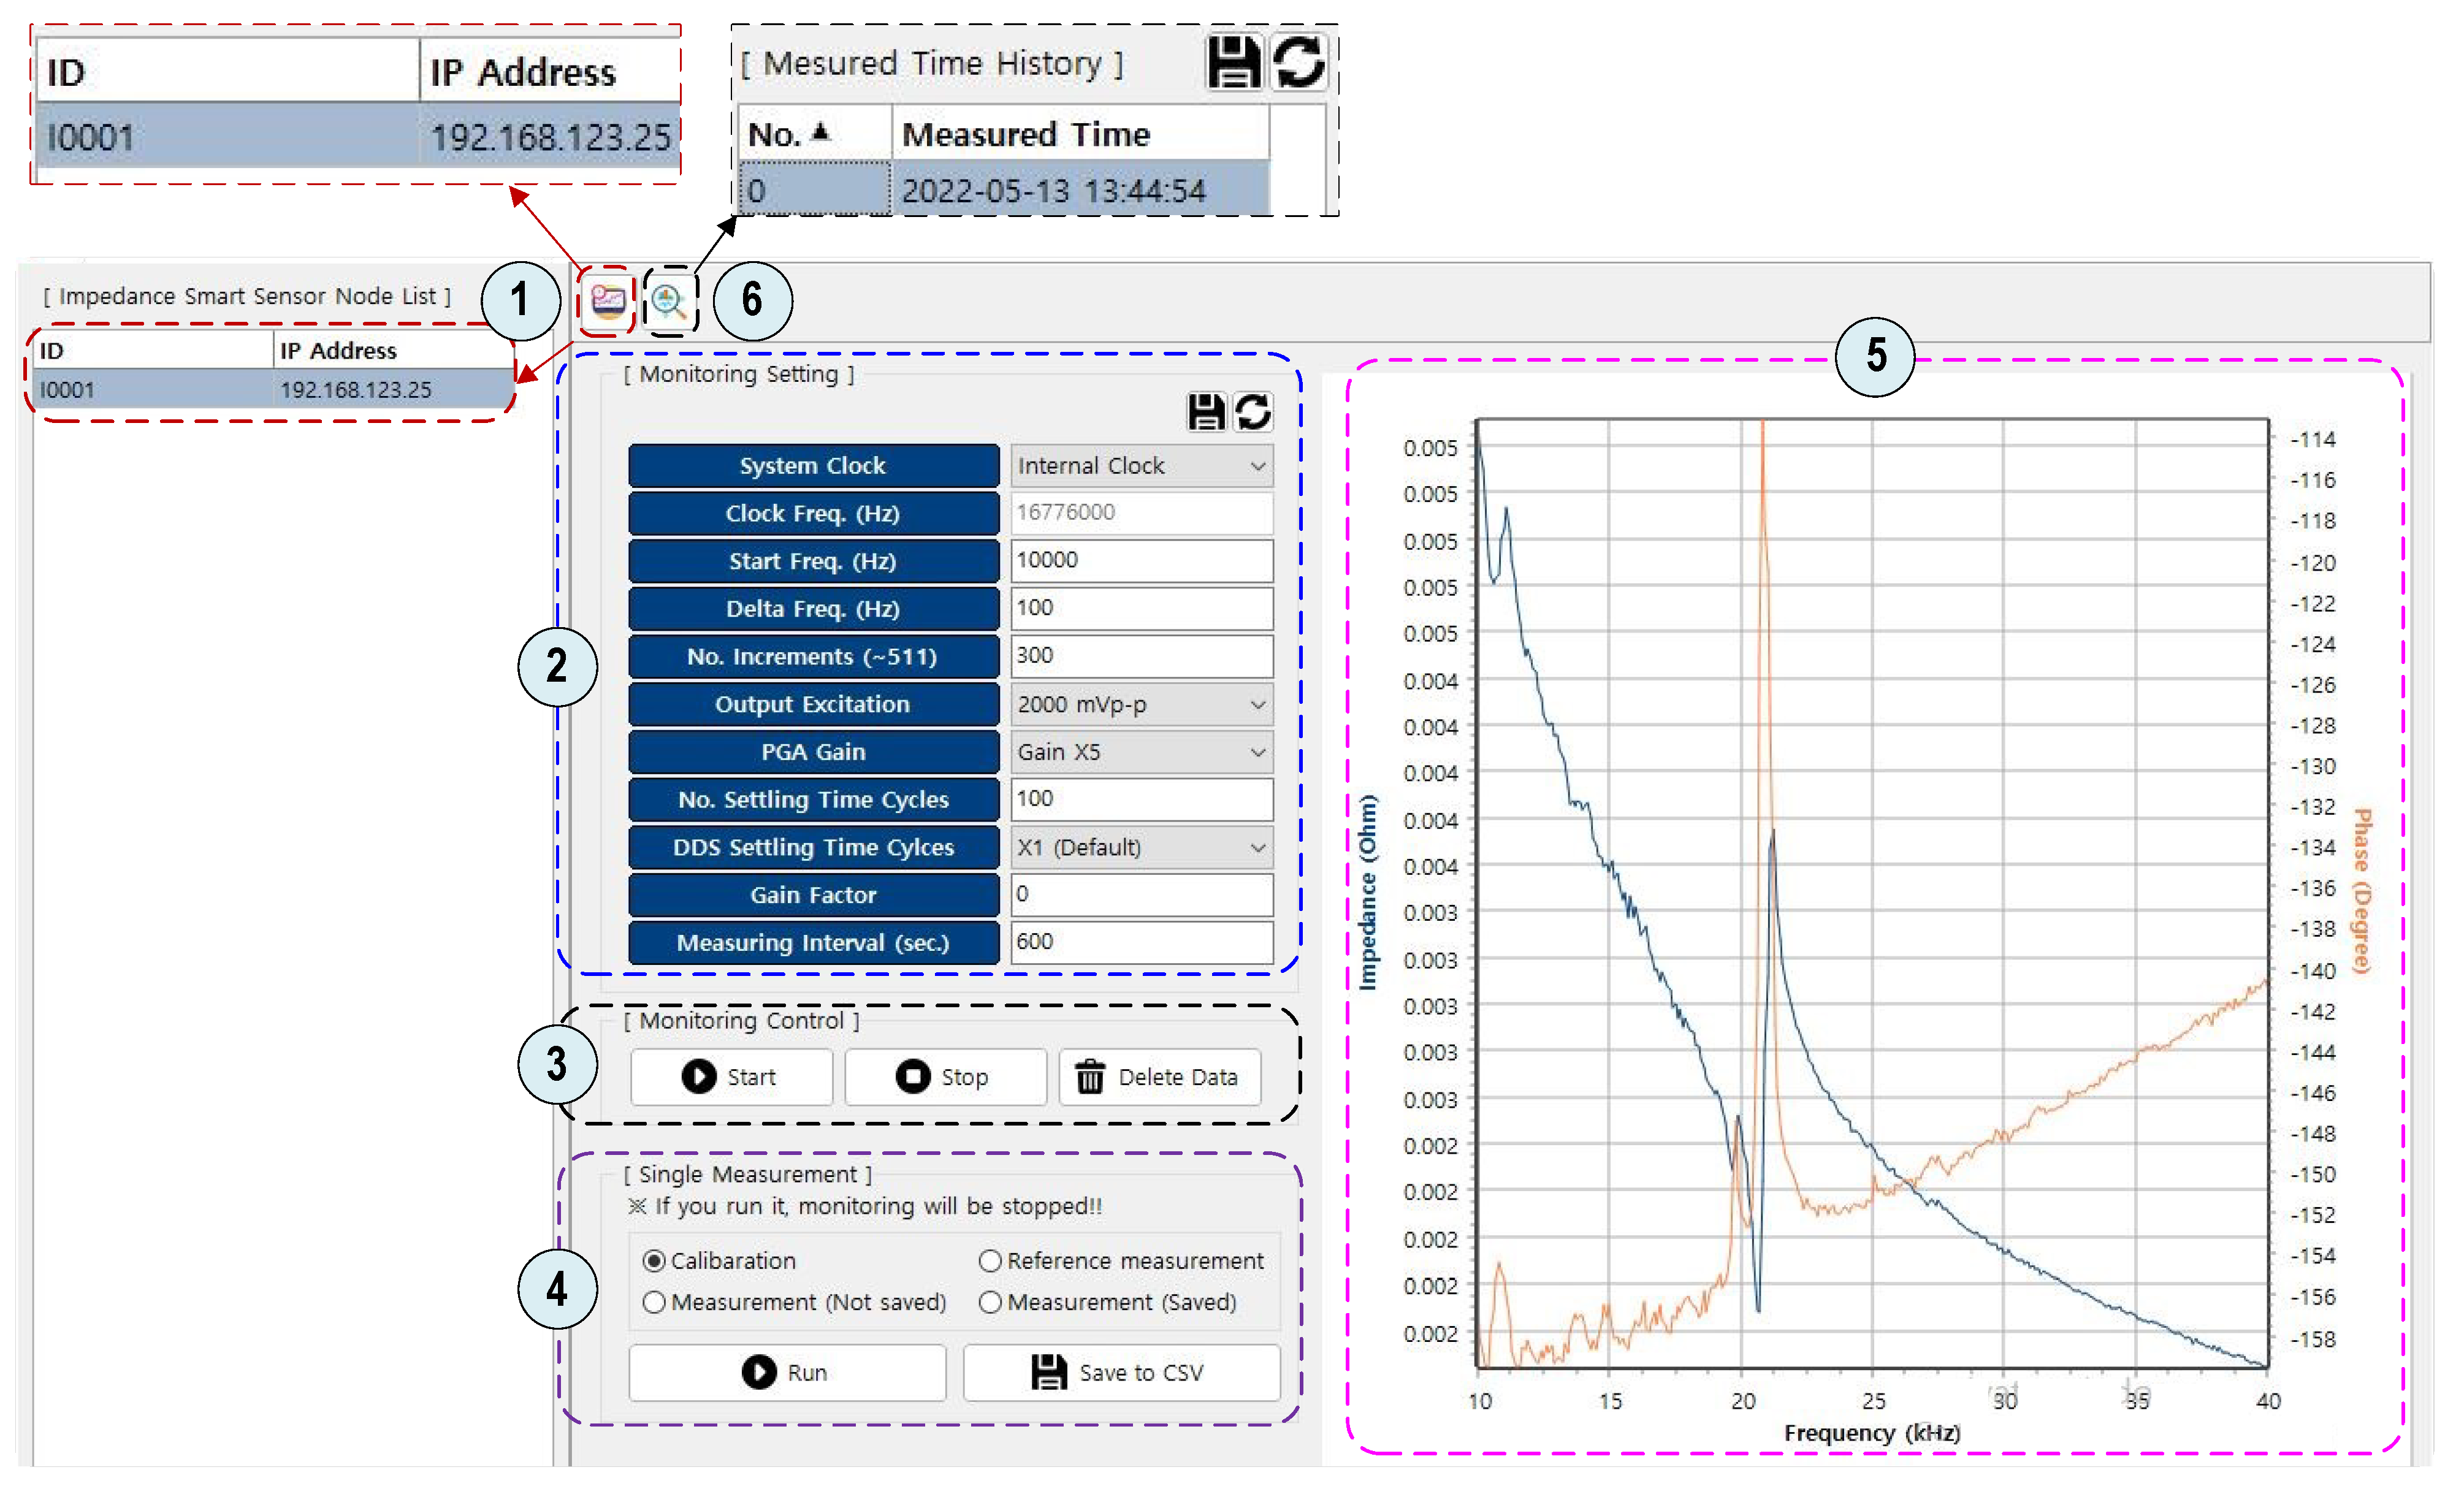The image size is (2464, 1486).
Task: Select Reference measurement radio option
Action: click(990, 1260)
